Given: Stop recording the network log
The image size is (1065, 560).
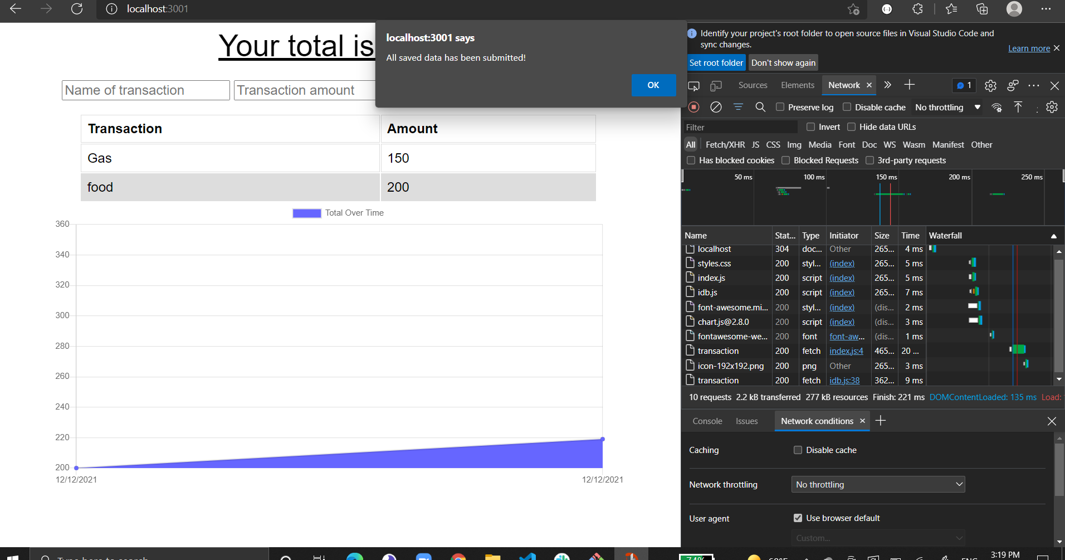Looking at the screenshot, I should pyautogui.click(x=693, y=106).
